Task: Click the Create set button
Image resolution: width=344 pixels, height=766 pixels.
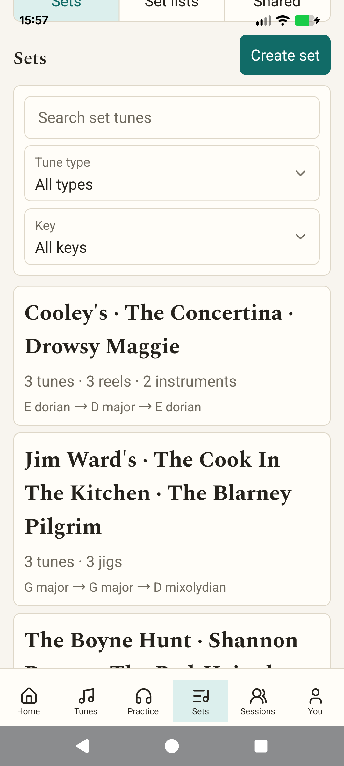Action: 285,55
